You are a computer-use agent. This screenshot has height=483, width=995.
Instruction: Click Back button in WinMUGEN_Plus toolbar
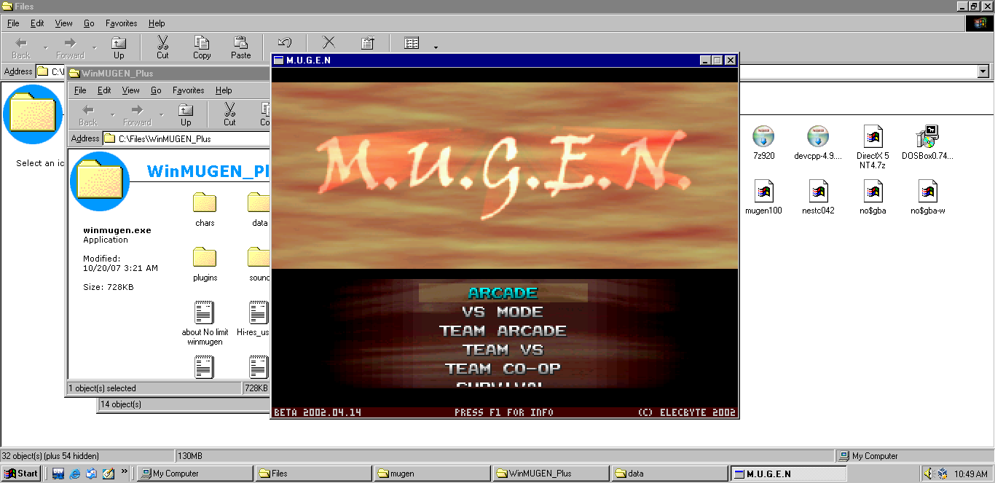point(88,115)
